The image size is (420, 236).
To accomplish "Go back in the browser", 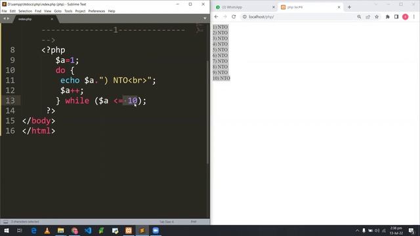I will click(216, 16).
